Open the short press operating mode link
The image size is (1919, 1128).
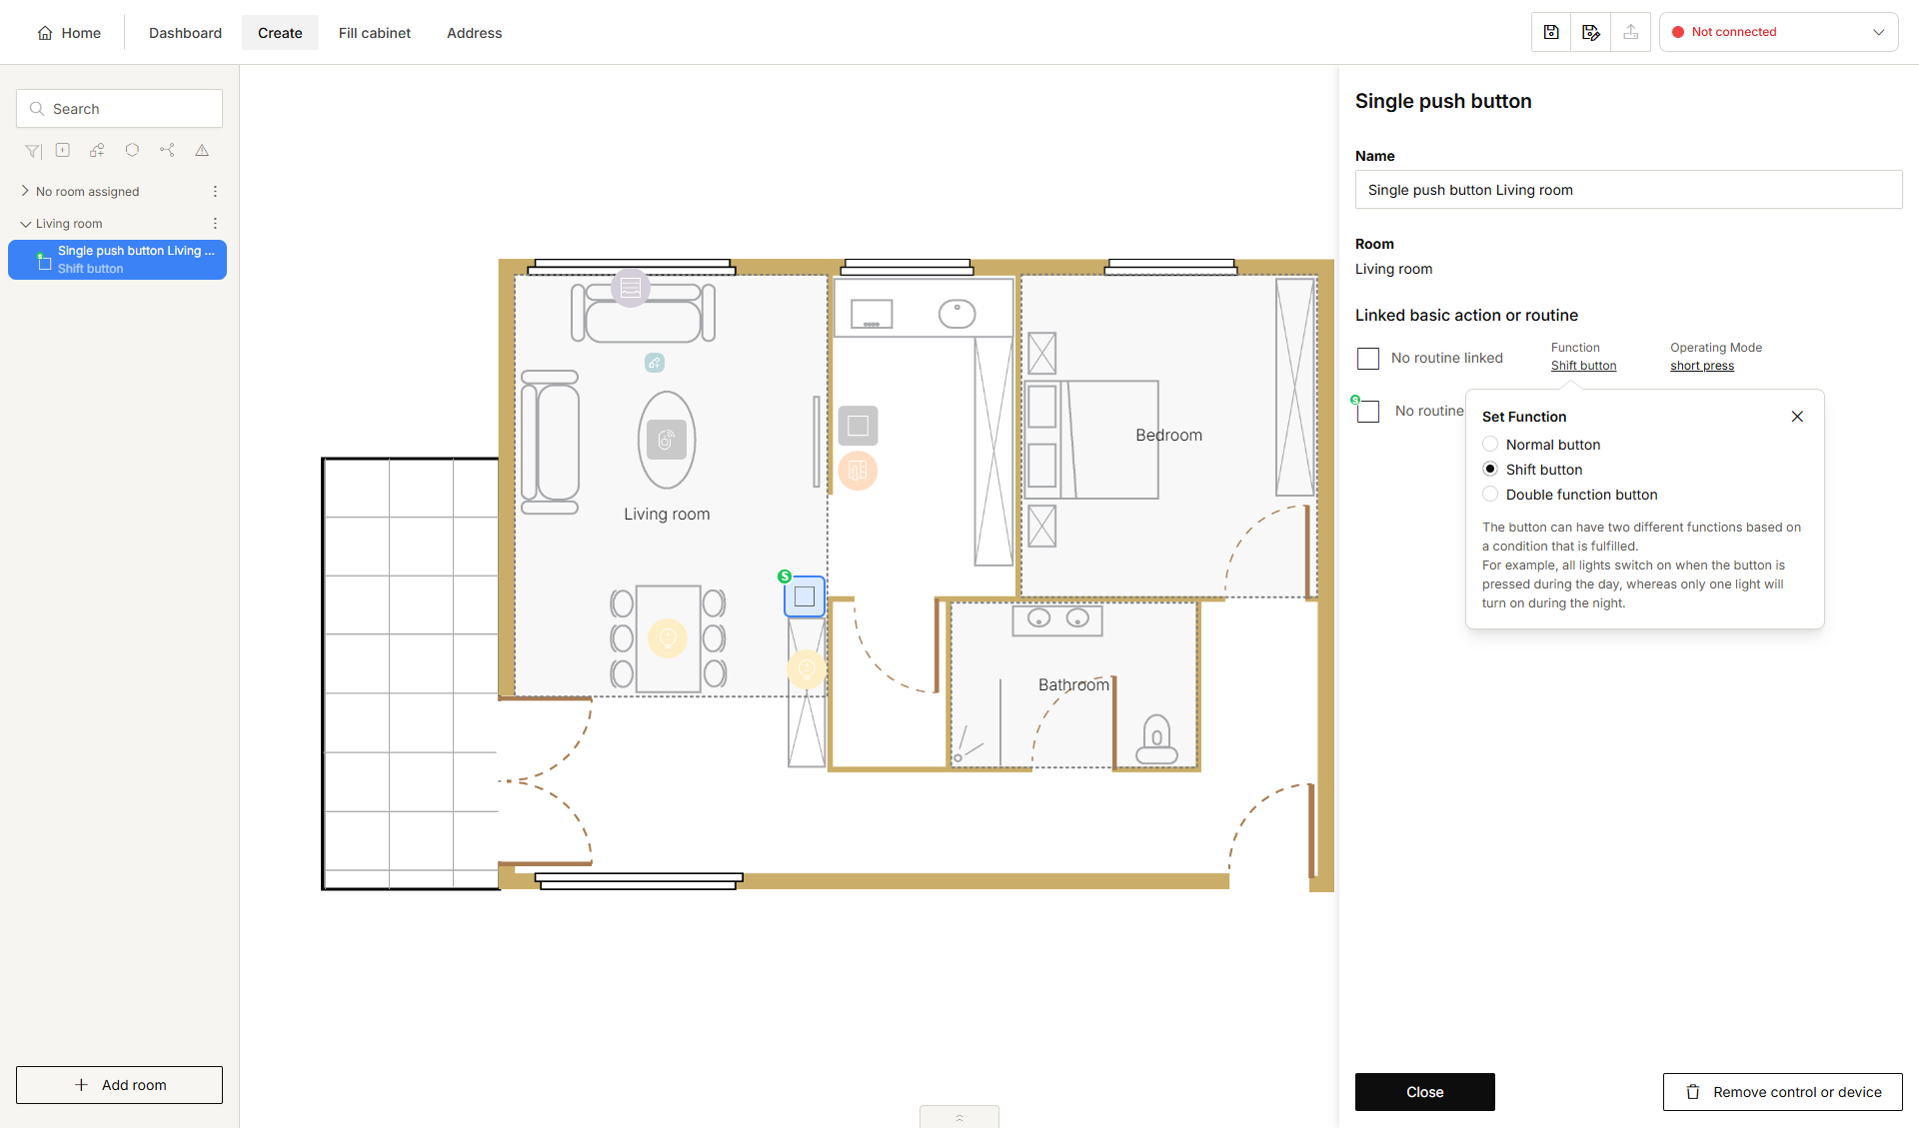(1701, 366)
